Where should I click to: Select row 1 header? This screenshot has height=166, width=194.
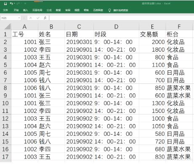point(5,34)
